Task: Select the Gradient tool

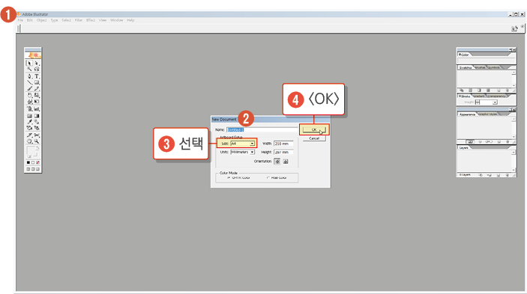Action: (37, 116)
